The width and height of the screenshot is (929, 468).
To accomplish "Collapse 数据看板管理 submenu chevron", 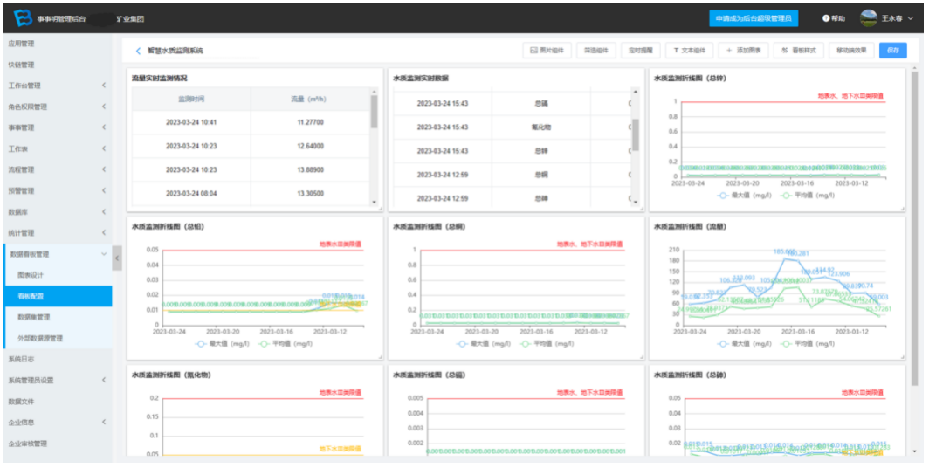I will (x=104, y=254).
